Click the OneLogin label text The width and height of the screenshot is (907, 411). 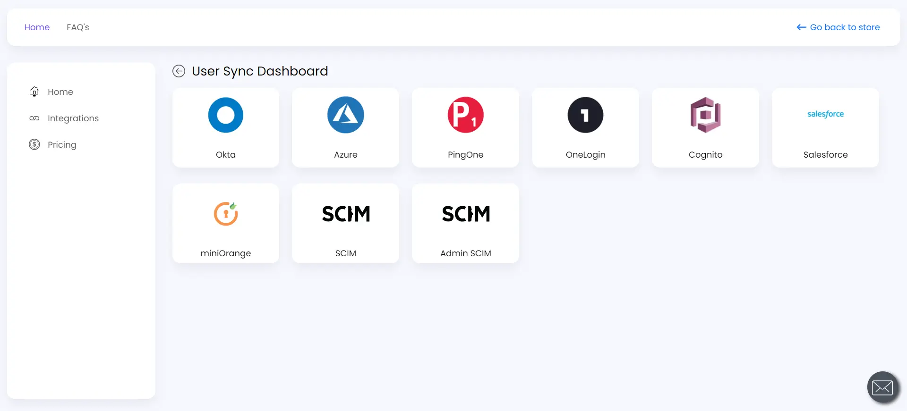click(x=585, y=155)
